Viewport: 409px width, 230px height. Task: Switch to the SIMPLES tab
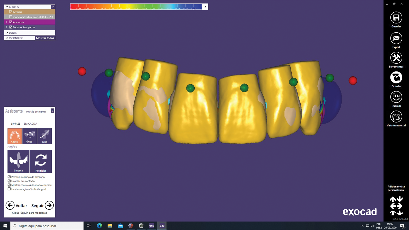click(x=15, y=124)
